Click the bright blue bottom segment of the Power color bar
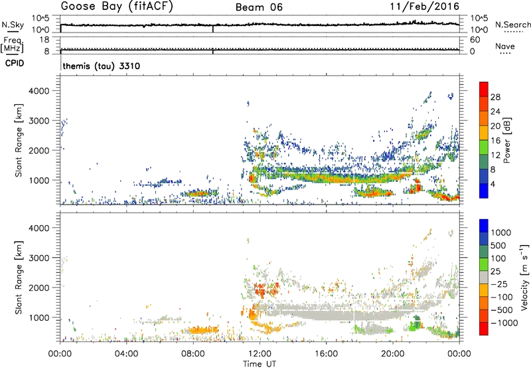This screenshot has width=531, height=368. coord(484,191)
